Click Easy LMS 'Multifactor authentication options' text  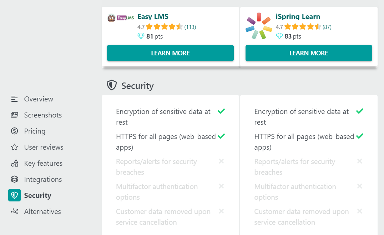pyautogui.click(x=157, y=192)
